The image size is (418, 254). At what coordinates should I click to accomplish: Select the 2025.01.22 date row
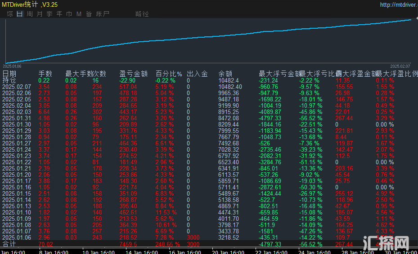[x=209, y=162]
